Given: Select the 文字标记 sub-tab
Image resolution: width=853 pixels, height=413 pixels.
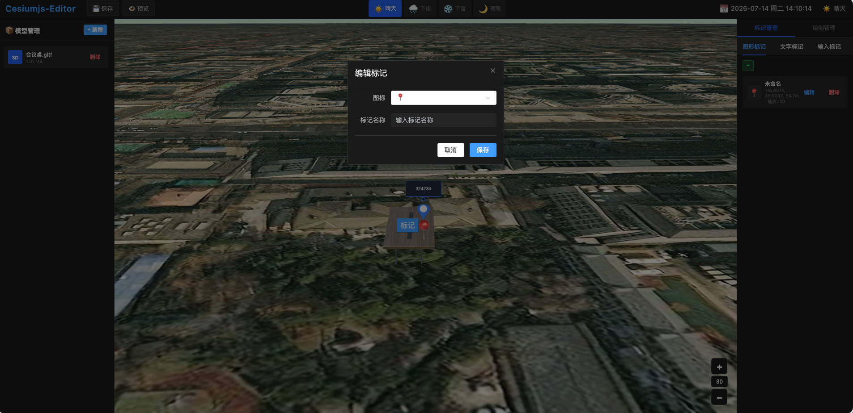Looking at the screenshot, I should [x=791, y=46].
